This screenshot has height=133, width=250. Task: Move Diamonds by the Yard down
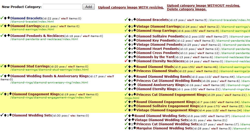[135, 57]
